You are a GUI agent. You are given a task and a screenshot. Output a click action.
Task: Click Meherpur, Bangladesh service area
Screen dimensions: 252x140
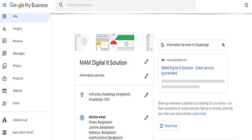[102, 132]
